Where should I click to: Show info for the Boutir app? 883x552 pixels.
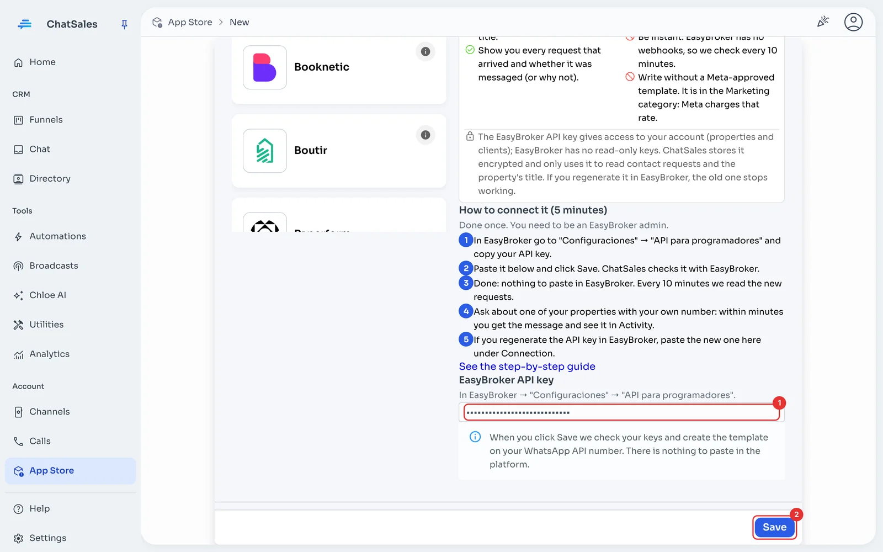pos(425,135)
